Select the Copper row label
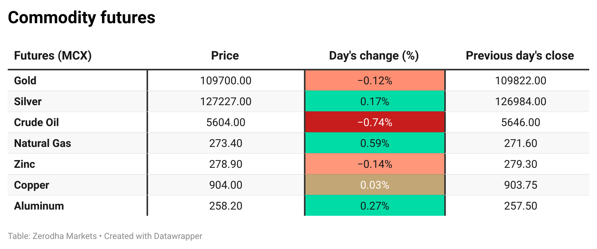 coord(31,185)
